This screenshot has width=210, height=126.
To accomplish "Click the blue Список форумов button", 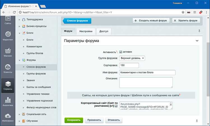I will click(x=77, y=21).
